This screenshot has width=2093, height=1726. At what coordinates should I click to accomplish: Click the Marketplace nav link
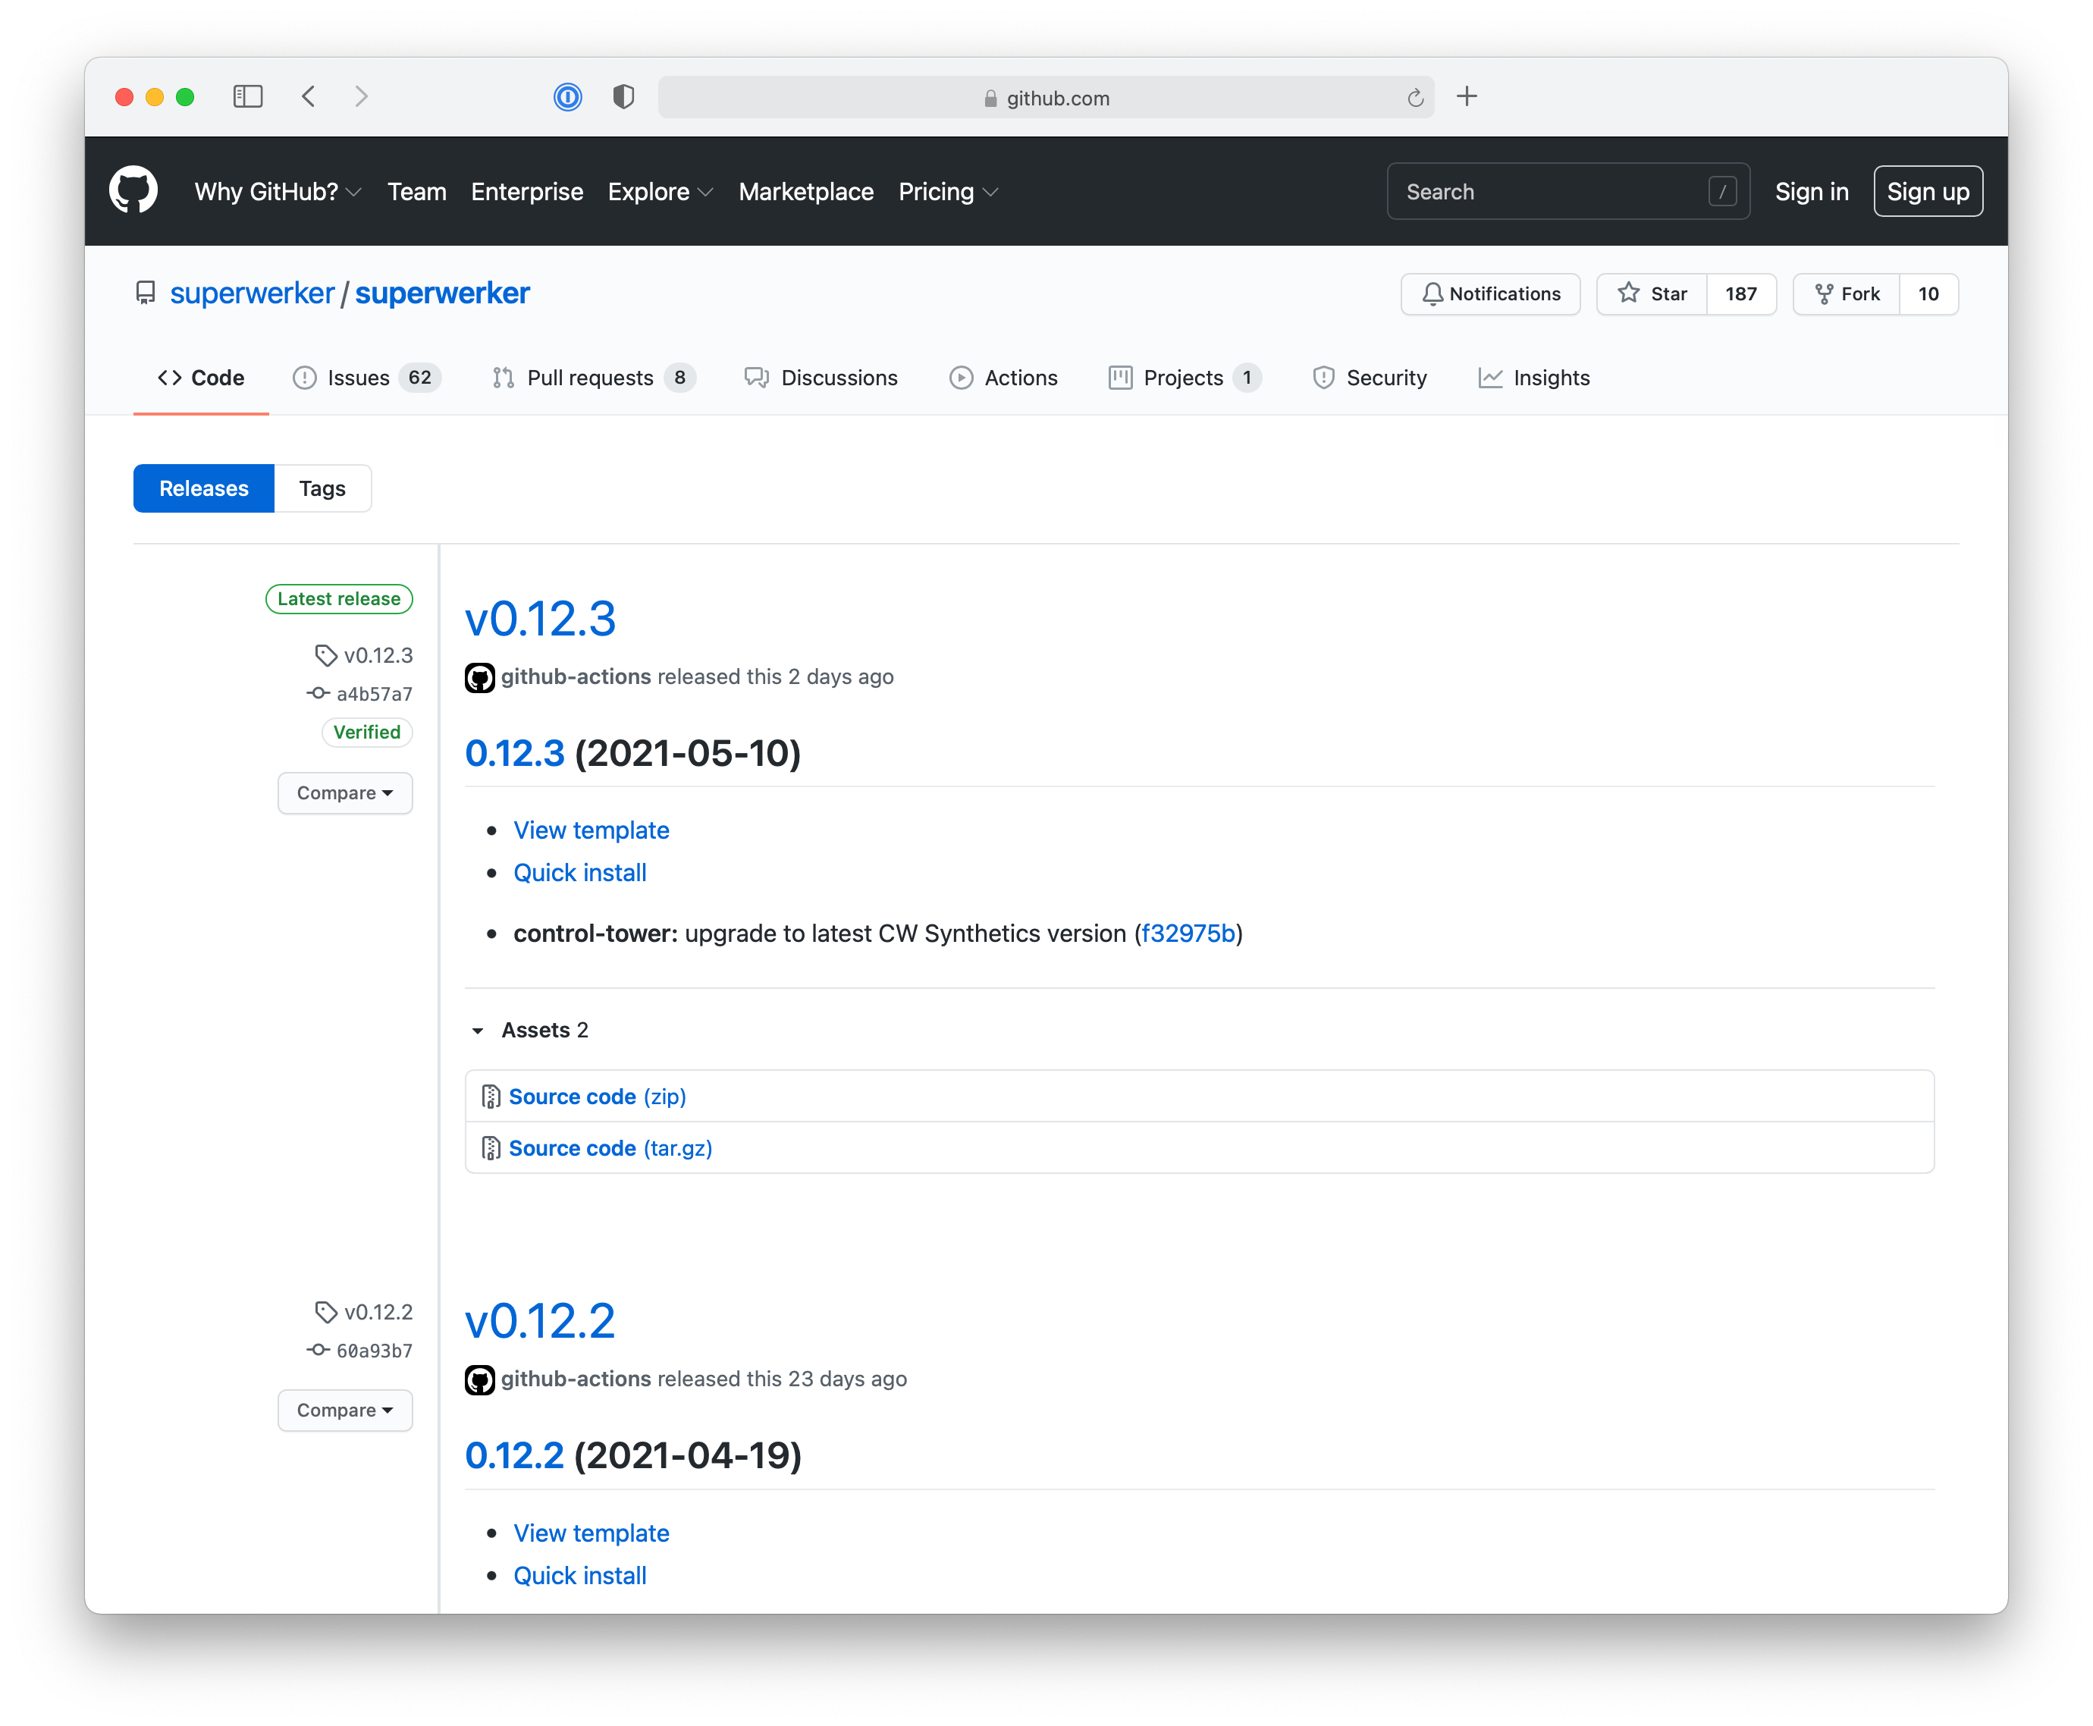805,192
